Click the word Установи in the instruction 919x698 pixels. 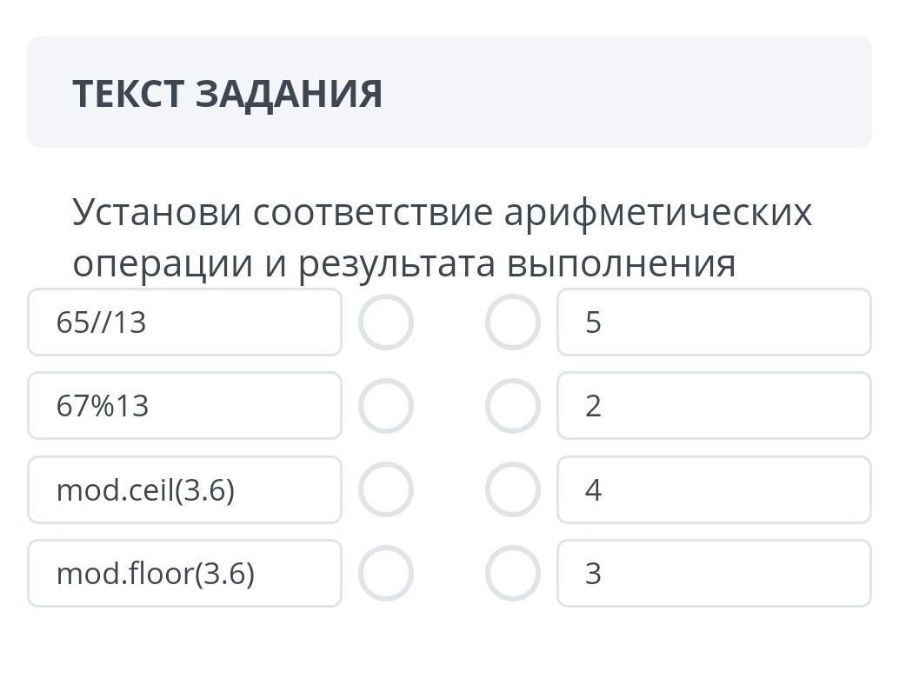[157, 212]
